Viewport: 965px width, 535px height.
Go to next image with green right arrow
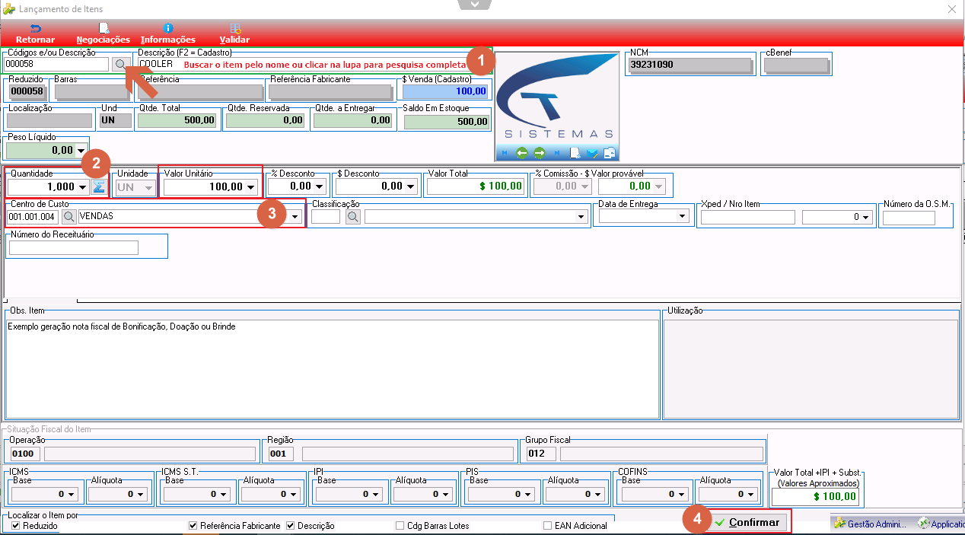point(540,153)
